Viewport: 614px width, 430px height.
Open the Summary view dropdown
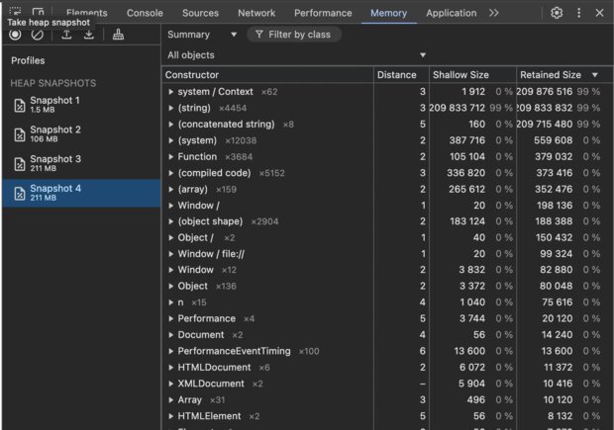[202, 35]
